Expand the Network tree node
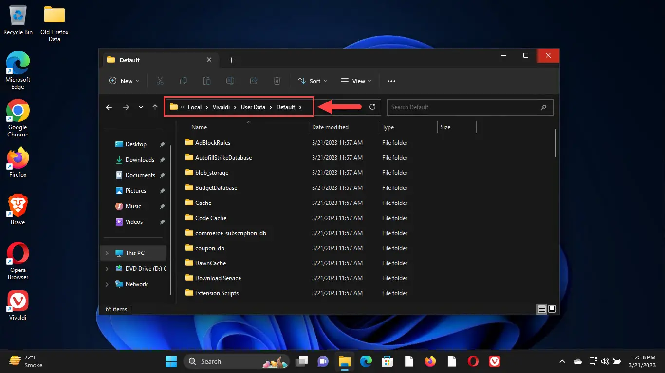Viewport: 665px width, 373px height. 107,284
